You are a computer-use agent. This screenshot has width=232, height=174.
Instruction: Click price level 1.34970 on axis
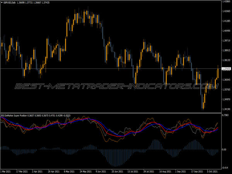point(226,99)
